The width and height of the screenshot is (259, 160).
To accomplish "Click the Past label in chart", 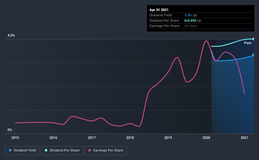I will point(248,43).
